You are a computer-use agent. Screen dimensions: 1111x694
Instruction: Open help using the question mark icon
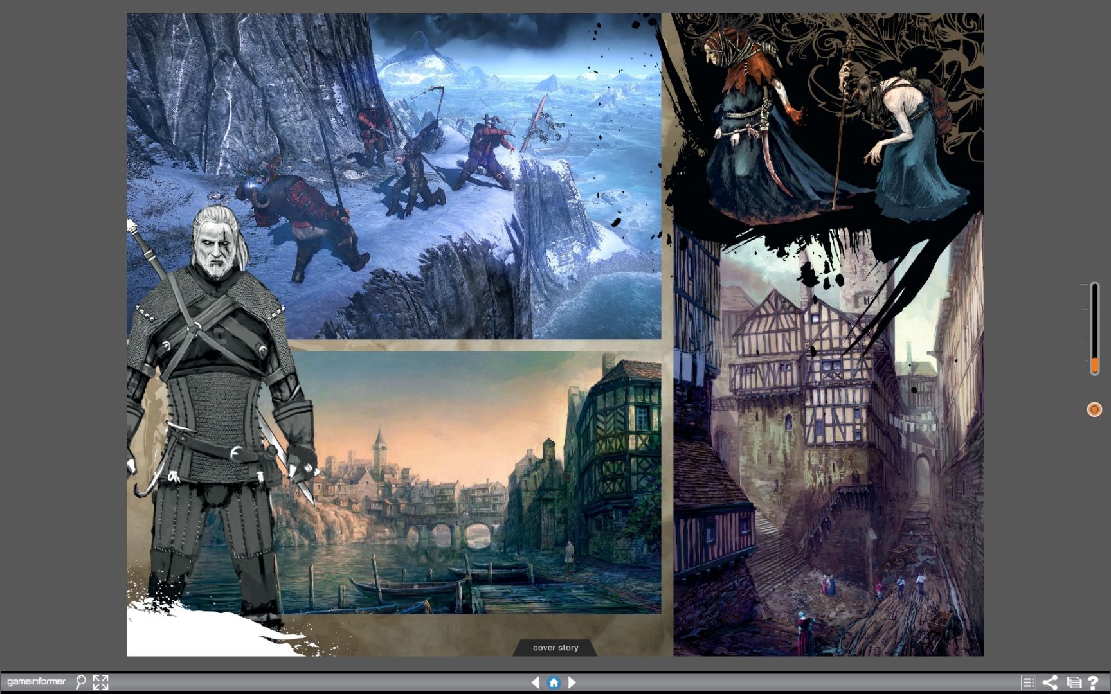pyautogui.click(x=1093, y=682)
